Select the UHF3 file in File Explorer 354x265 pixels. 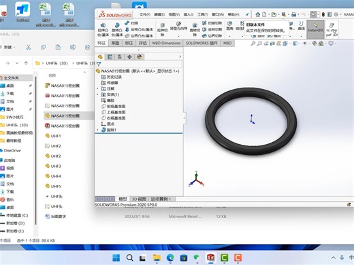53,166
